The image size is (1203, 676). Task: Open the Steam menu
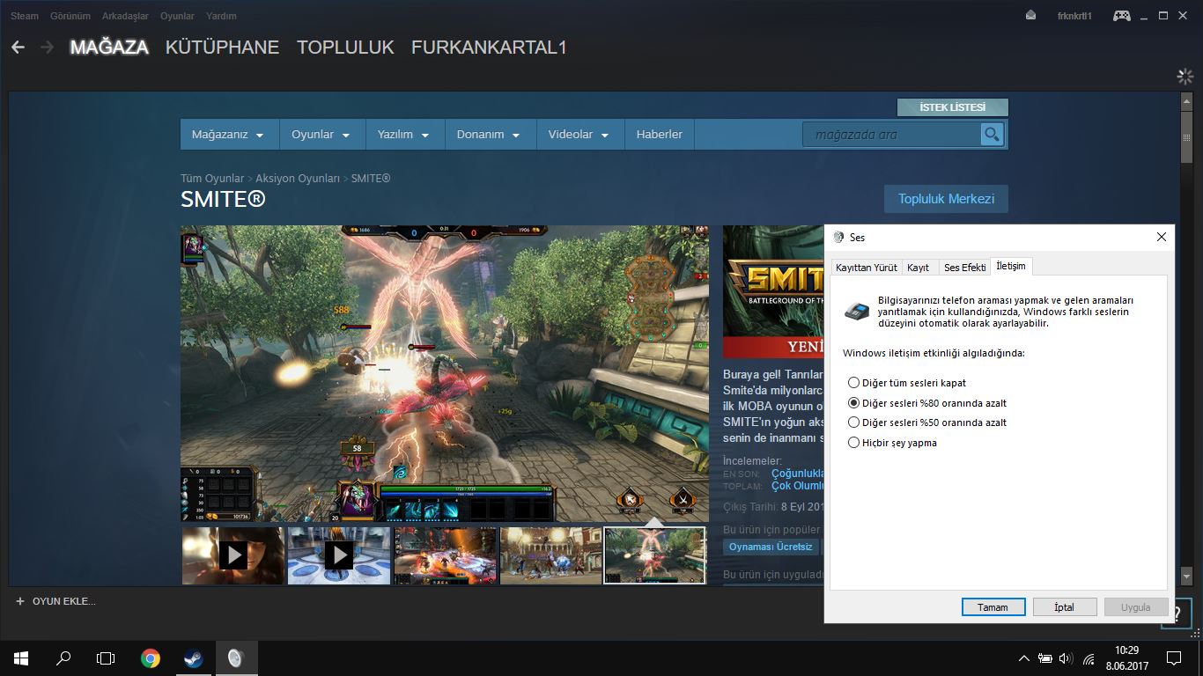coord(25,16)
